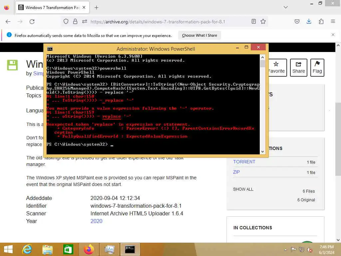The image size is (341, 256).
Task: Bookmark this page with the star icon
Action: (x=263, y=21)
